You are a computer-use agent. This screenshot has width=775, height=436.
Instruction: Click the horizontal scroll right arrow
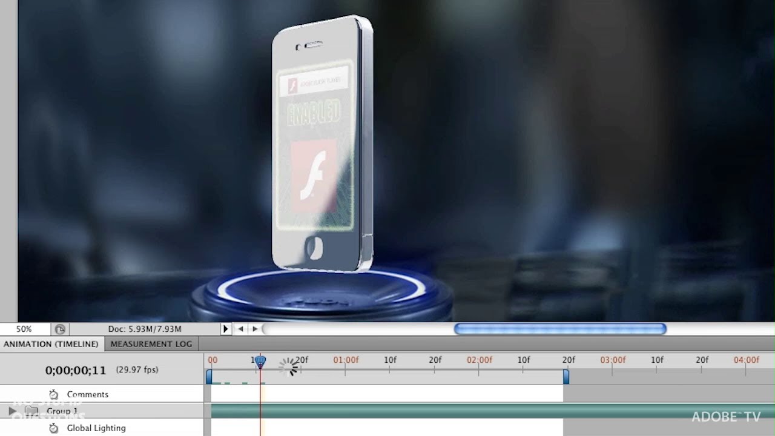coord(255,329)
